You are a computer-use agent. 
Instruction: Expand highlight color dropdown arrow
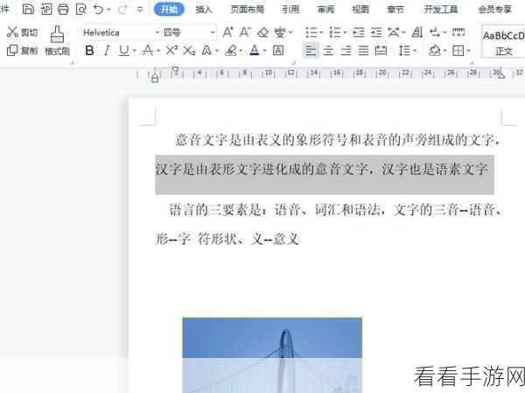point(241,51)
